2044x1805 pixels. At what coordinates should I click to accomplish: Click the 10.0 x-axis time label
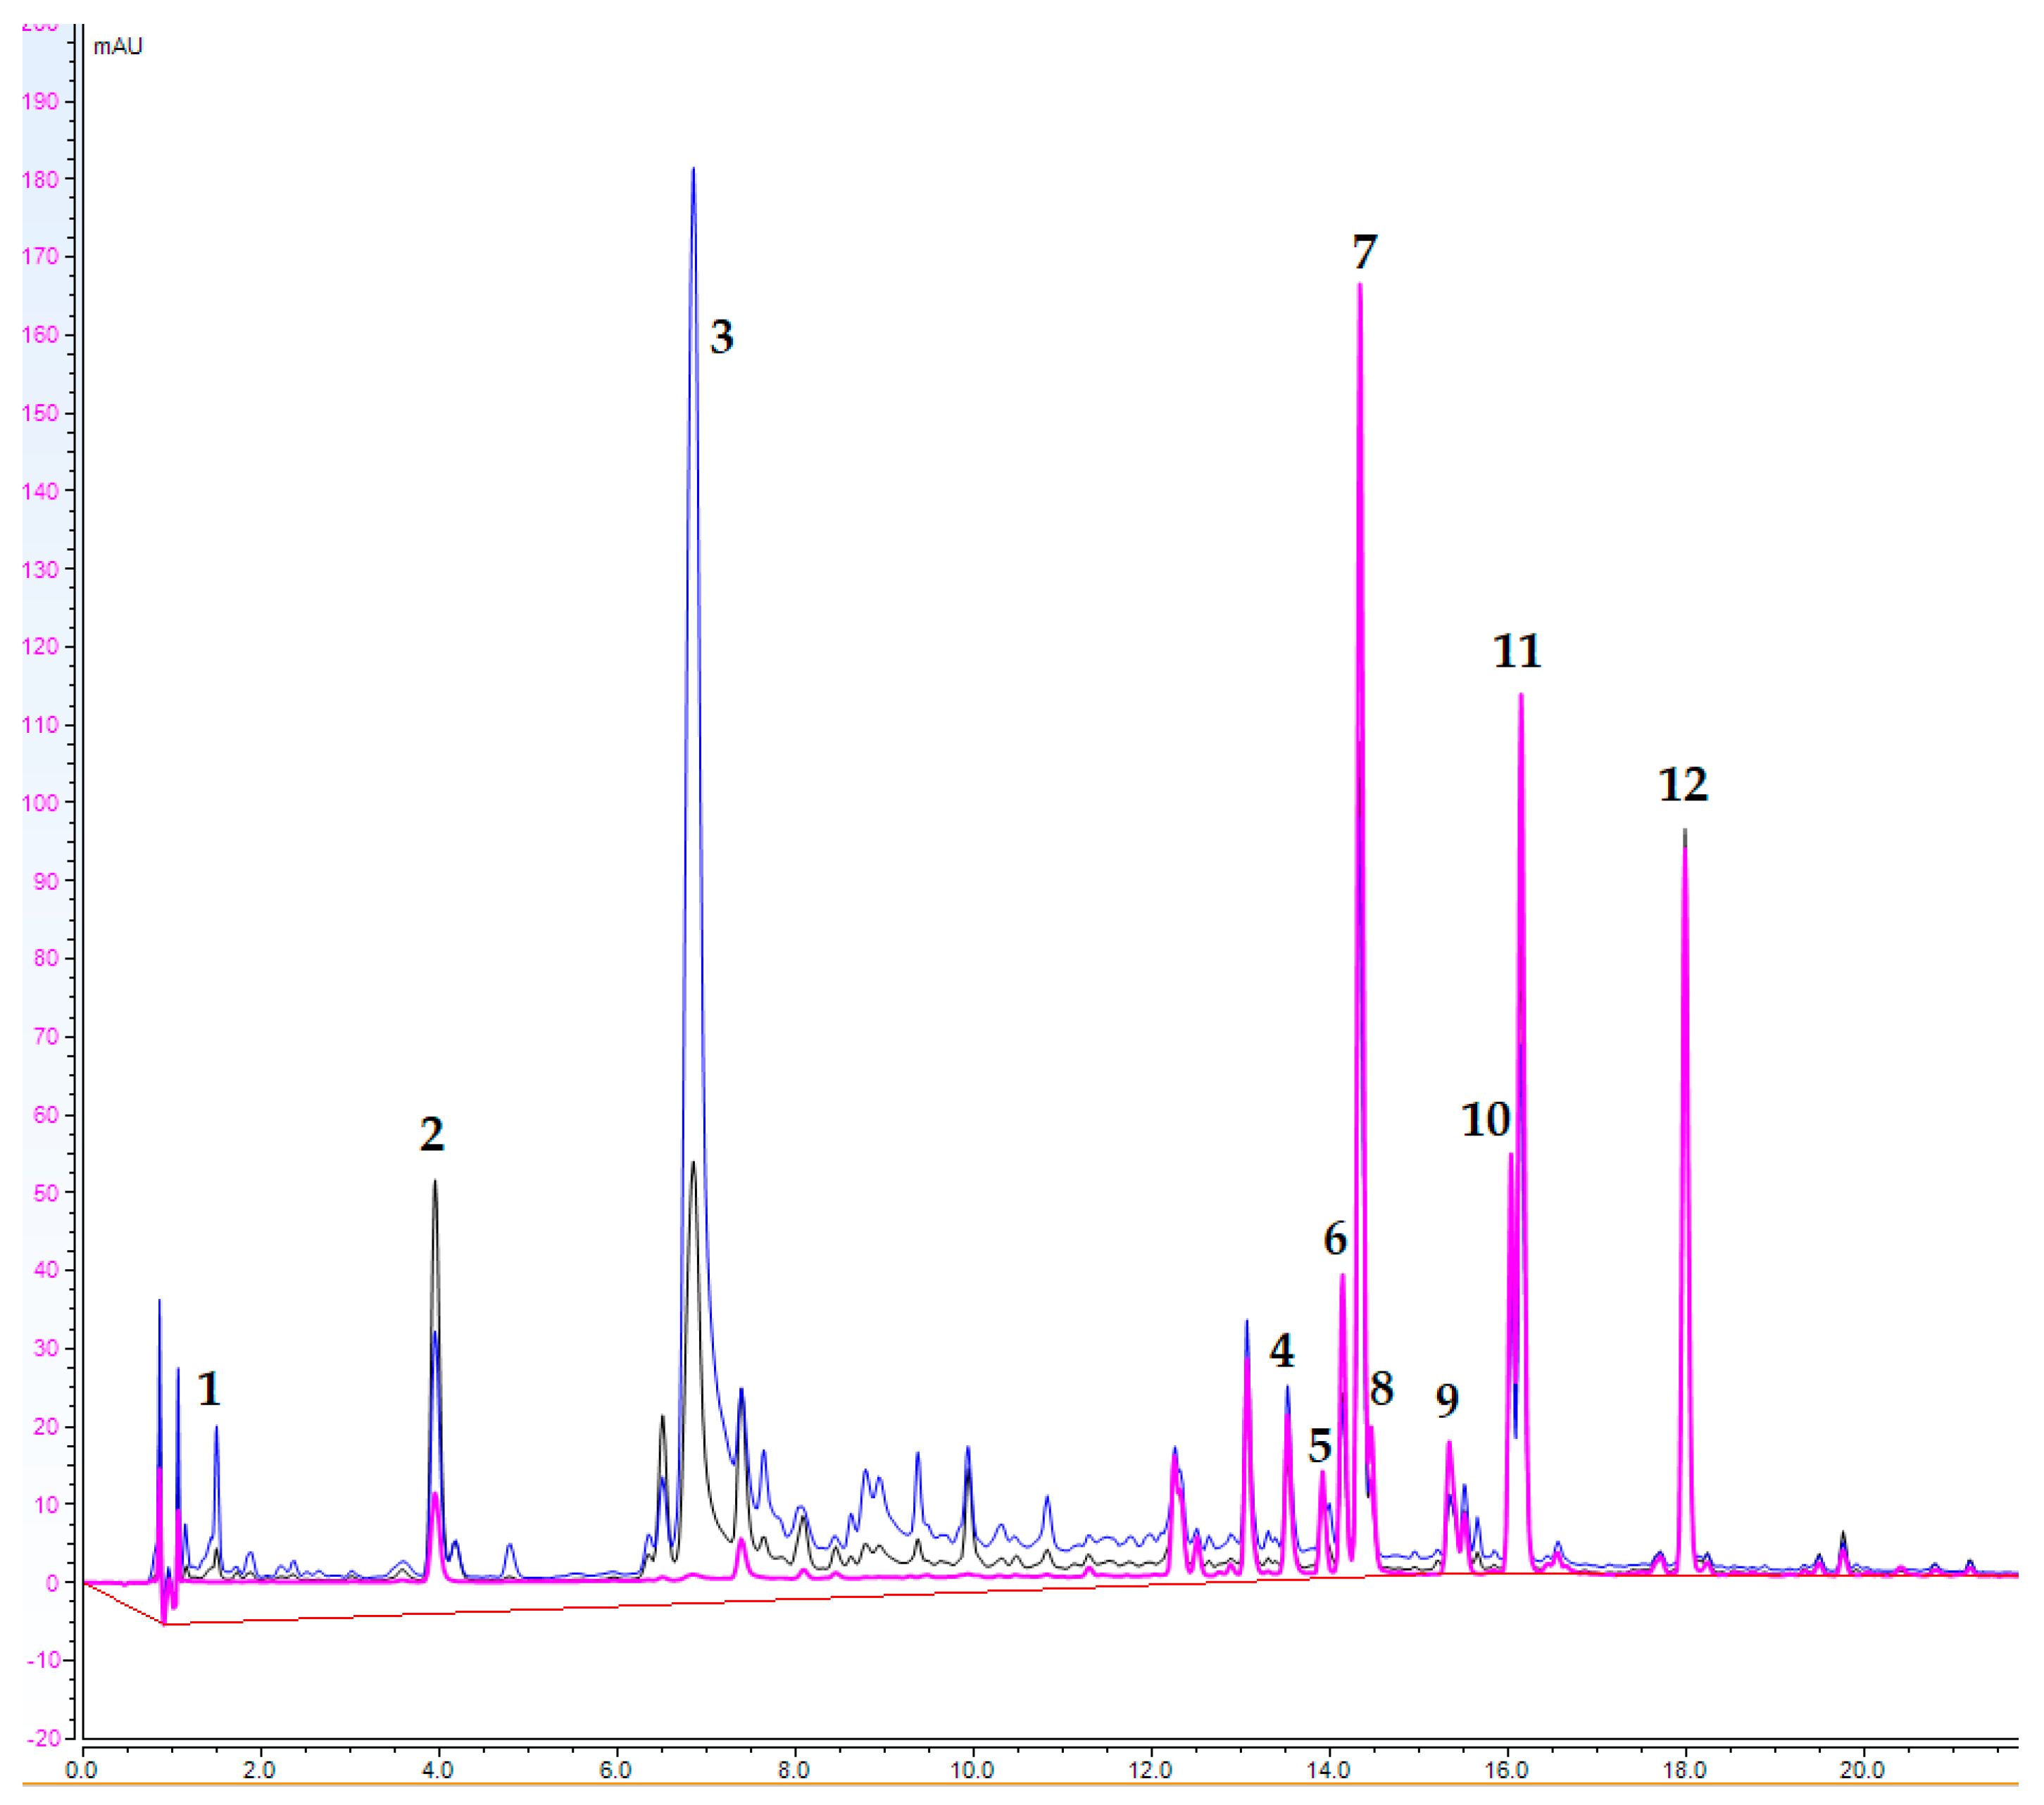[x=971, y=1770]
